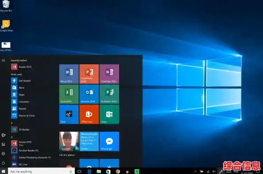Viewport: 263px width, 174px height.
Task: Open the volume control in the tray
Action: (x=214, y=171)
